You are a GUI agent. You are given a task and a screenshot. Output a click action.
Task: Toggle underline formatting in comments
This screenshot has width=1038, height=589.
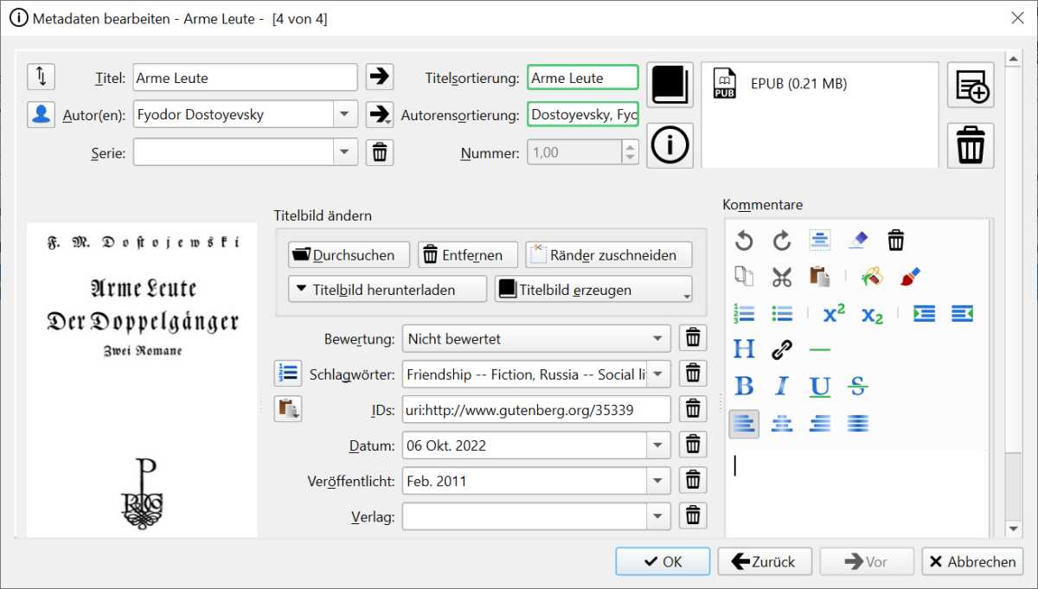820,387
